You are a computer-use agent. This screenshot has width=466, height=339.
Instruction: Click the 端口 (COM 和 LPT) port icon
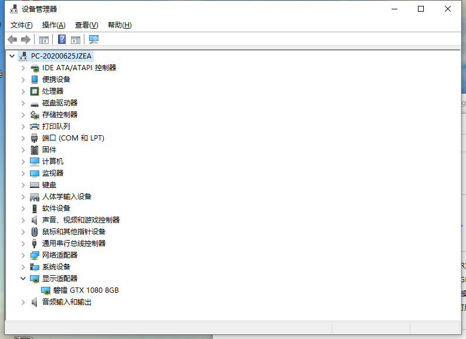coord(35,138)
